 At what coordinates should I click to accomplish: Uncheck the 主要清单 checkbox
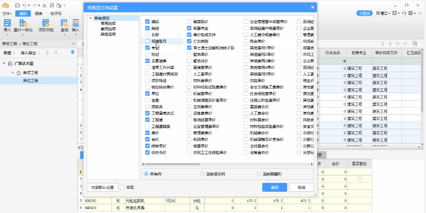pos(148,61)
